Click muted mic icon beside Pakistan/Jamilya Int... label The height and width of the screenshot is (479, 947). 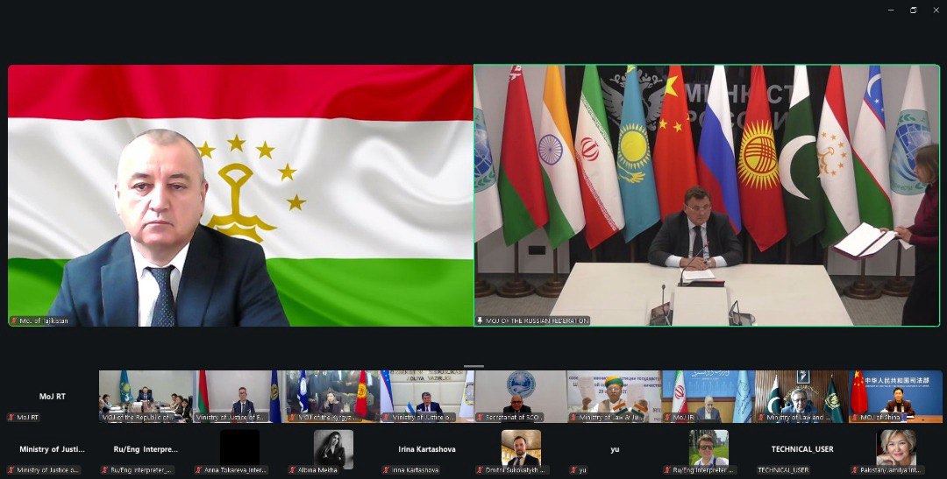click(x=855, y=470)
